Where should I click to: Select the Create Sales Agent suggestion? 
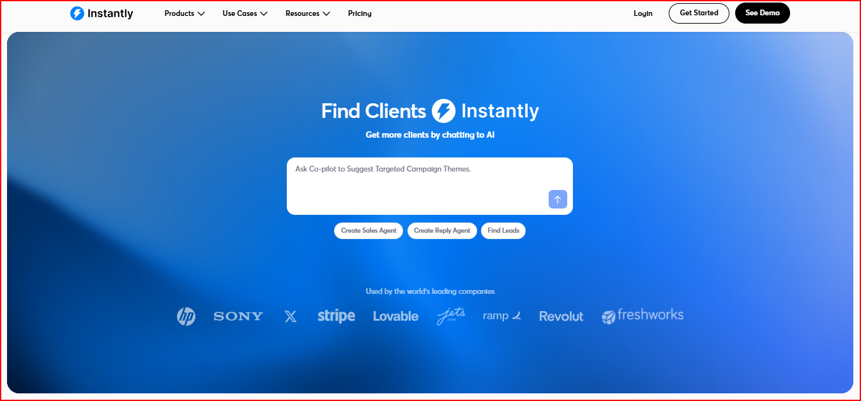point(369,231)
